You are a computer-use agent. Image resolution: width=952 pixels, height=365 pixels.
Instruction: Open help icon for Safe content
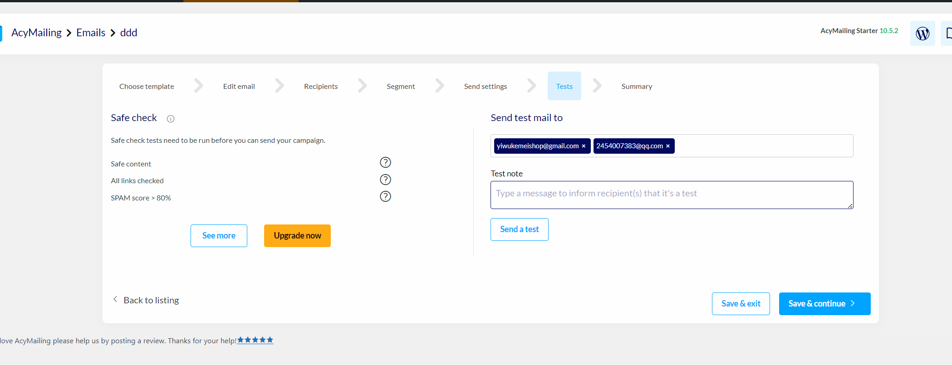(385, 162)
